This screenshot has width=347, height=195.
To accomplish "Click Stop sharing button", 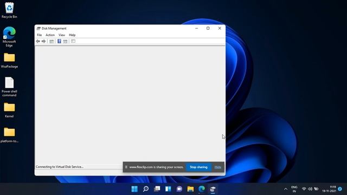I will (198, 167).
